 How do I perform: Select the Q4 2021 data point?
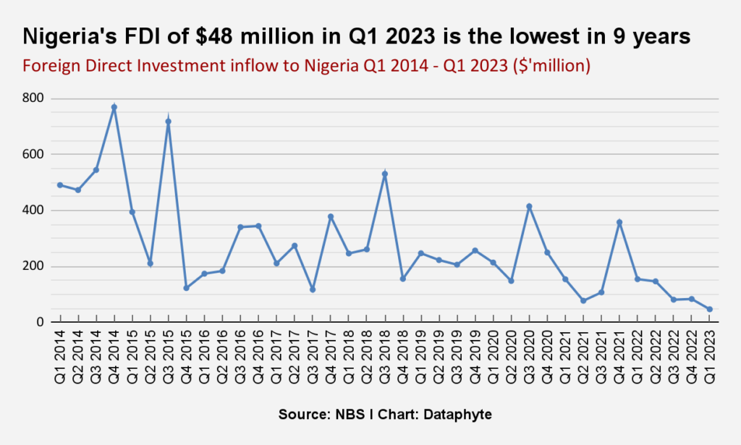(x=620, y=221)
